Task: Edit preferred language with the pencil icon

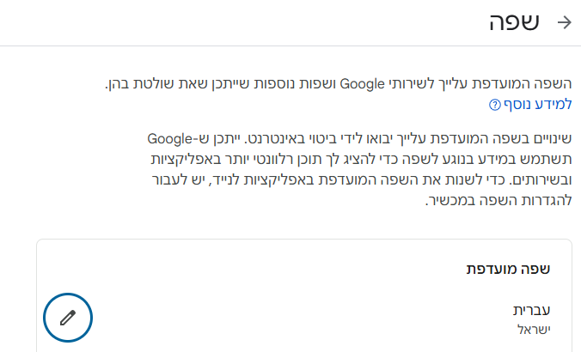Action: click(68, 318)
